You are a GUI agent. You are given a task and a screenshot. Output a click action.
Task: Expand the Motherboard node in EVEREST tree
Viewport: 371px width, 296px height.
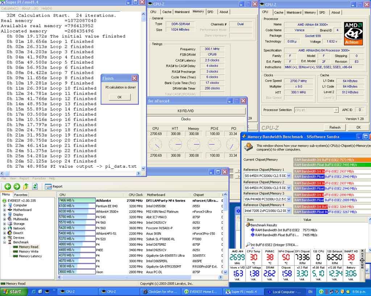(5, 210)
